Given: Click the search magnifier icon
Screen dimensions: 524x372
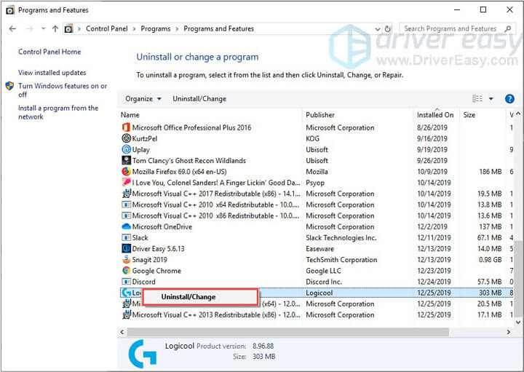Looking at the screenshot, I should coord(508,28).
